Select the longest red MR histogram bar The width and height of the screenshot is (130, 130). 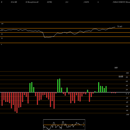17,102
